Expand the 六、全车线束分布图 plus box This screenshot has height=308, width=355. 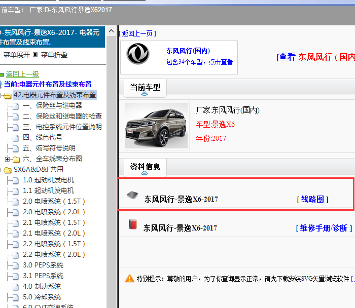[7, 159]
